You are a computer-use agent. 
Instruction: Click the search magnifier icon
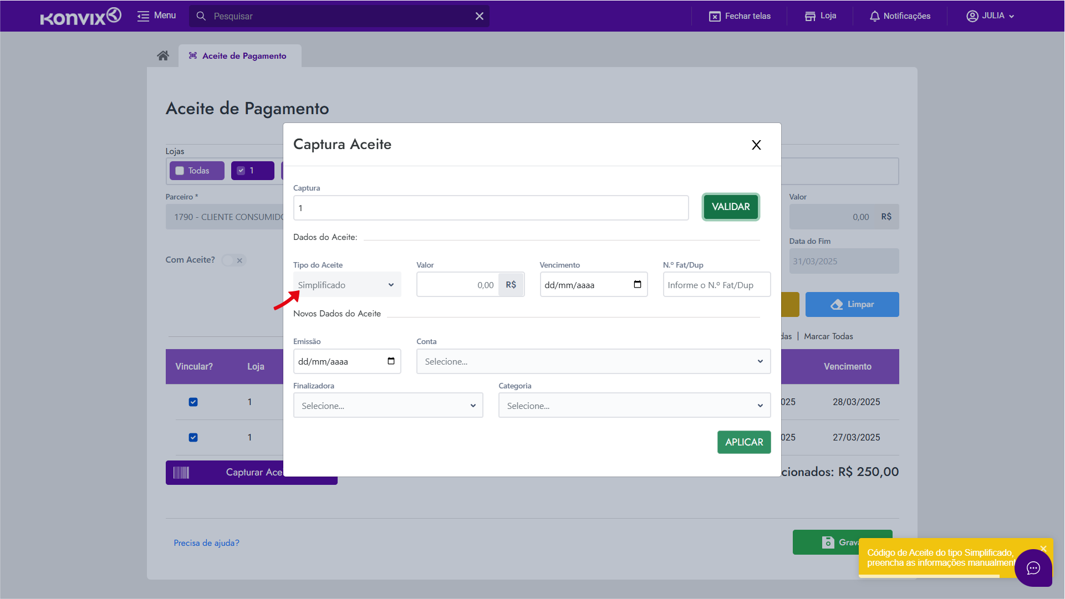(x=201, y=16)
